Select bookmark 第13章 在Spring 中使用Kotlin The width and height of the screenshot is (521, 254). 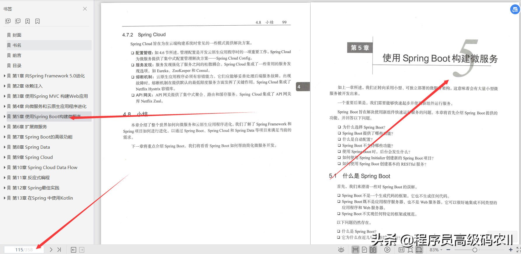pyautogui.click(x=43, y=198)
